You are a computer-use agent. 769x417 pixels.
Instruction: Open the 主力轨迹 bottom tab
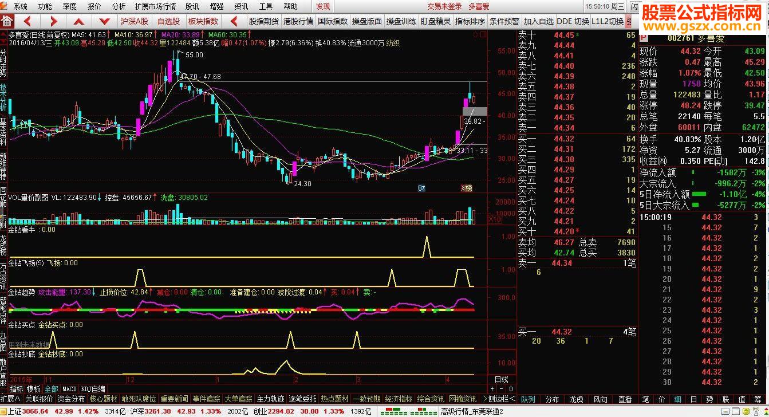270,399
